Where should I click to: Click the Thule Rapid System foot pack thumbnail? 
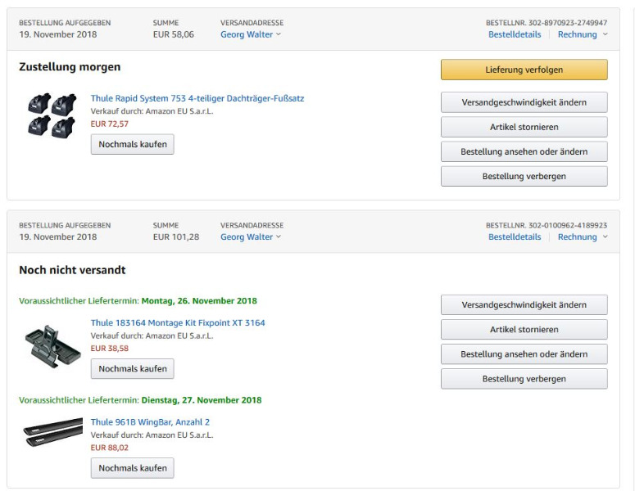coord(52,117)
